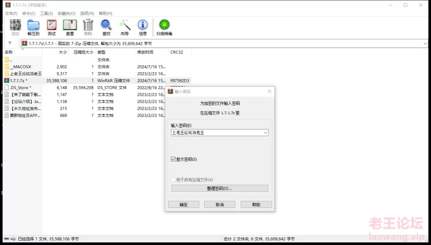Image resolution: width=431 pixels, height=245 pixels.
Task: Click the 扫描病毒 (Virus scan) icon
Action: pyautogui.click(x=164, y=25)
